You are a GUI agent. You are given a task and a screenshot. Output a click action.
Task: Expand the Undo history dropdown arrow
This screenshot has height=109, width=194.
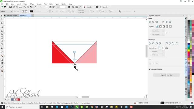click(38, 7)
